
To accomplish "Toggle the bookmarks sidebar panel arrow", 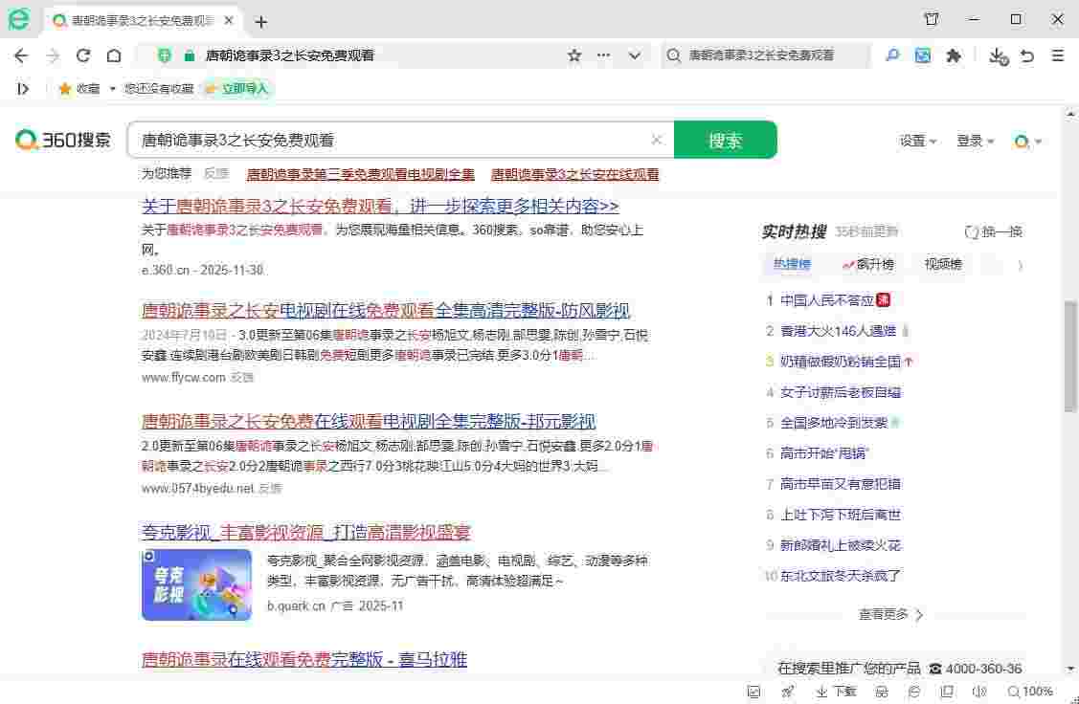I will click(23, 88).
